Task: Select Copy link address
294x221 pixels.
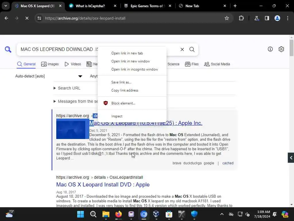Action: [x=132, y=90]
